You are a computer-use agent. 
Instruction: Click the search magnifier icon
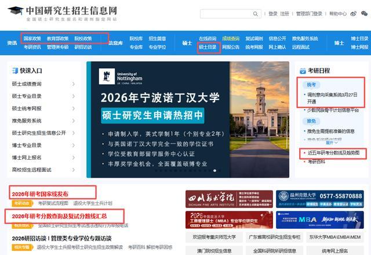pos(256,13)
